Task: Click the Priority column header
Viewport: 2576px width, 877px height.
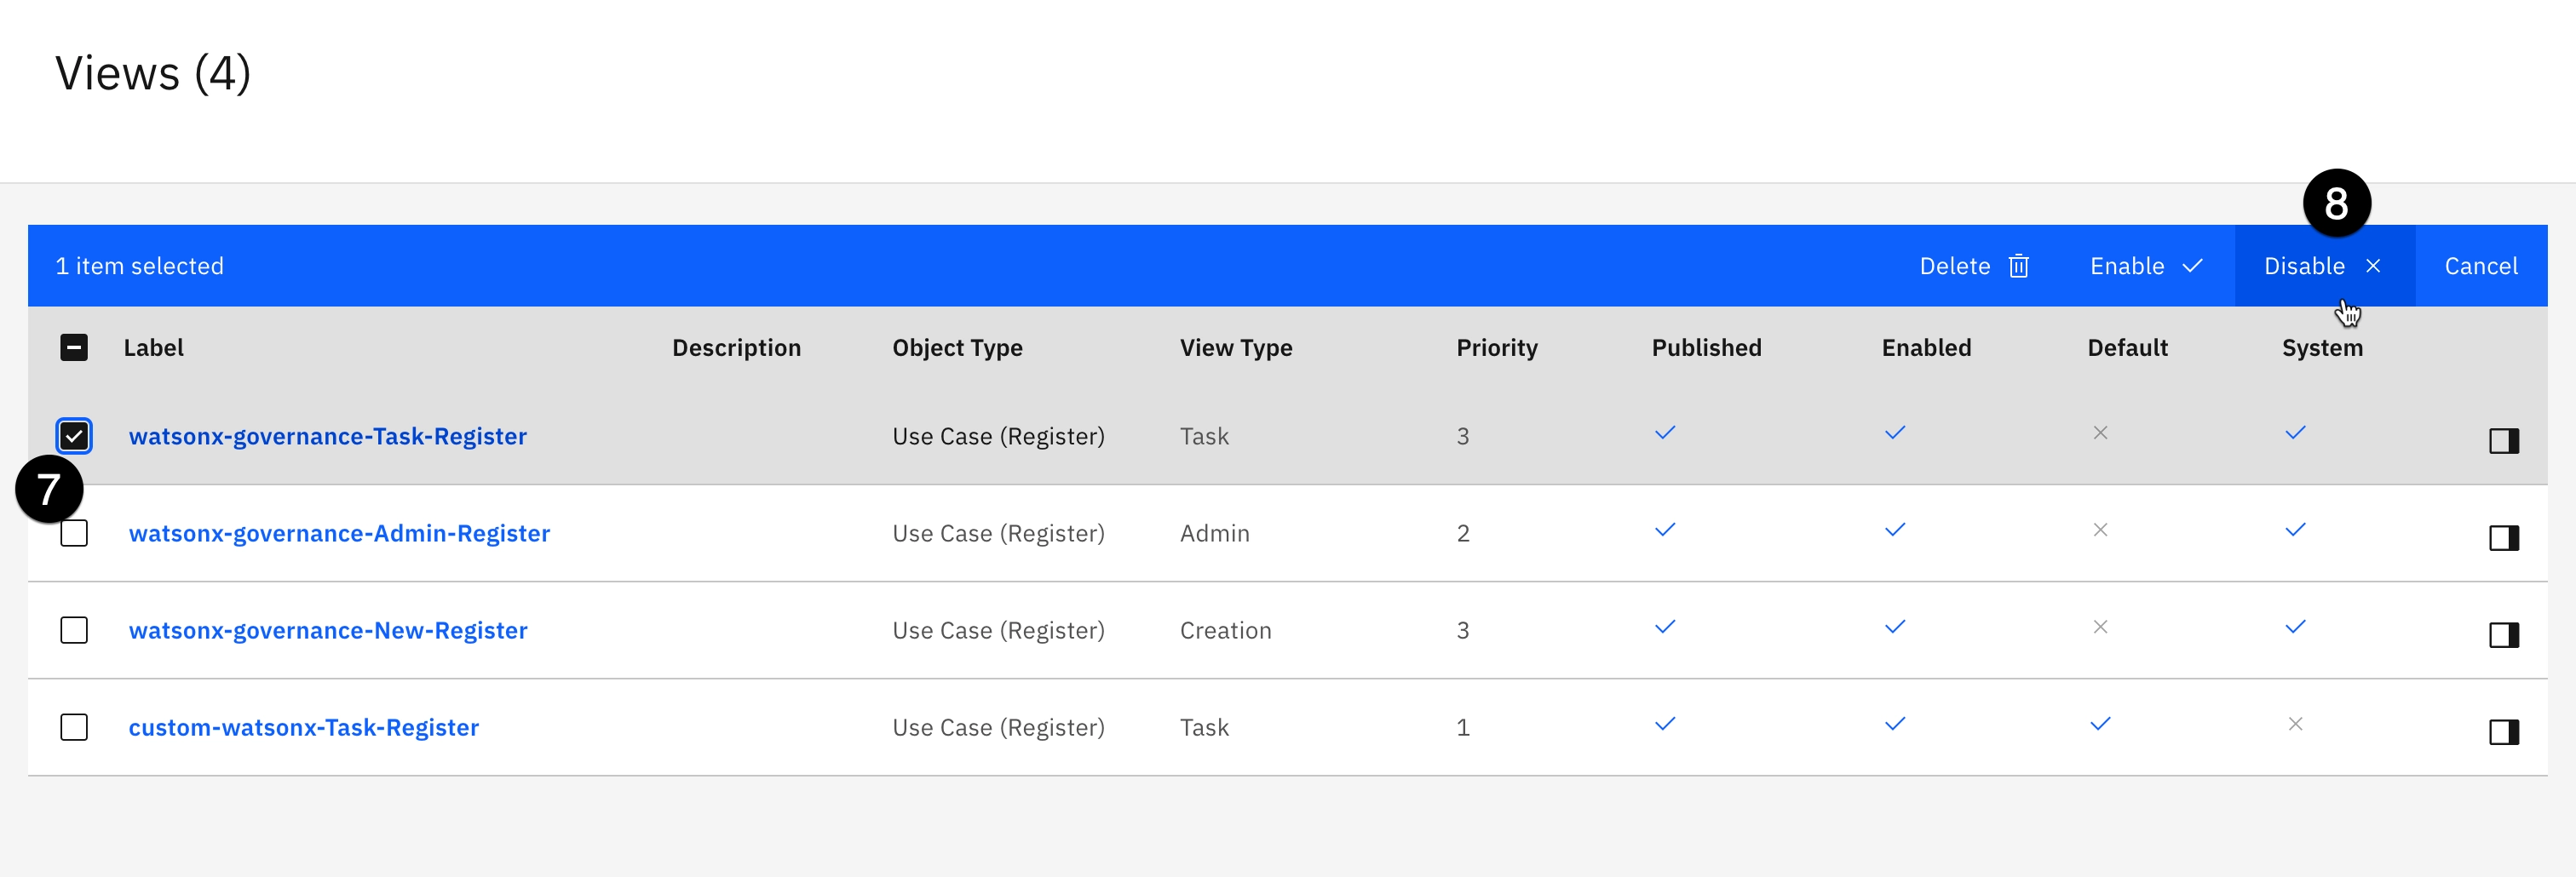Action: tap(1496, 348)
